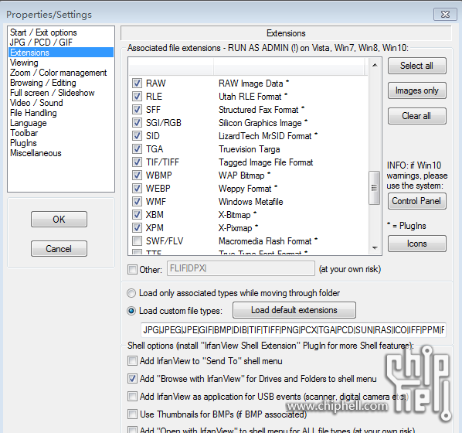Select Start / Exit options category
462x433 pixels.
point(43,32)
